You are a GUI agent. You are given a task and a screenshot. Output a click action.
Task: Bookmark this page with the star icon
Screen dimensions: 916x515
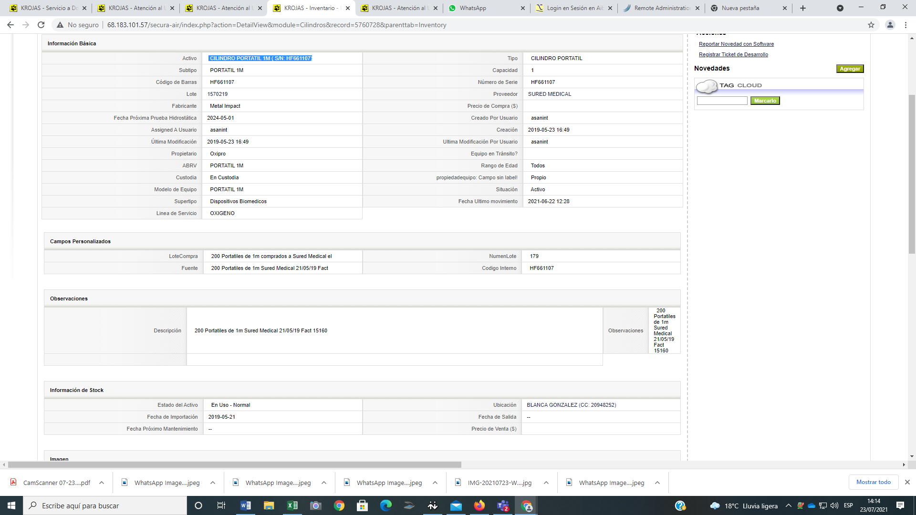[x=871, y=25]
